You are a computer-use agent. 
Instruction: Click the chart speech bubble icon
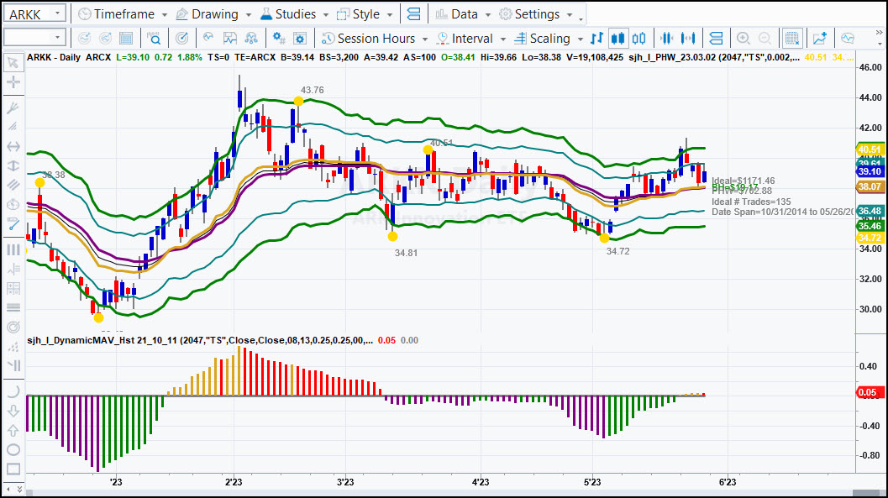pos(847,39)
